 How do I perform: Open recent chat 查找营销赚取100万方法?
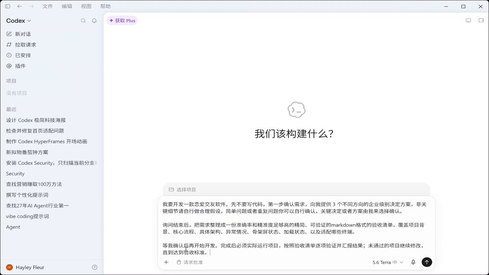[x=34, y=184]
